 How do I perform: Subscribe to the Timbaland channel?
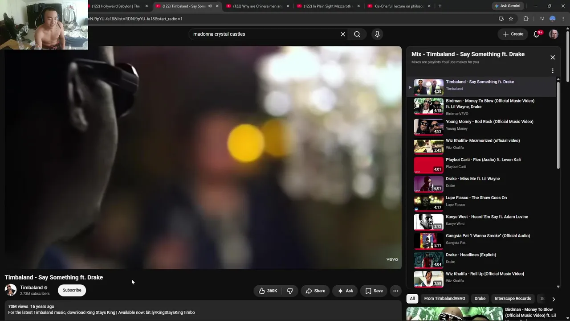click(x=72, y=290)
